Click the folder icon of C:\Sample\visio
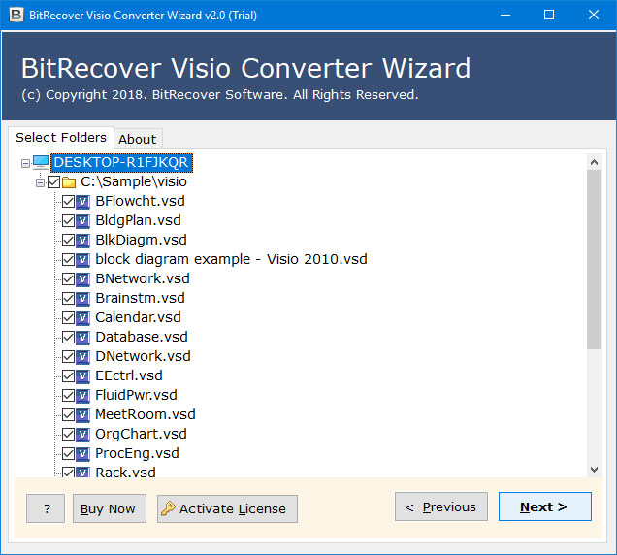This screenshot has width=617, height=555. pyautogui.click(x=69, y=182)
